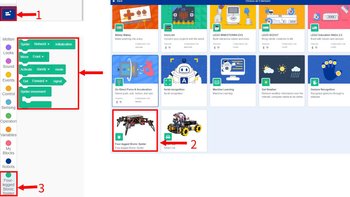The width and height of the screenshot is (350, 197).
Task: Add the Four-legged Bionic Spider extension
Action: 135,131
